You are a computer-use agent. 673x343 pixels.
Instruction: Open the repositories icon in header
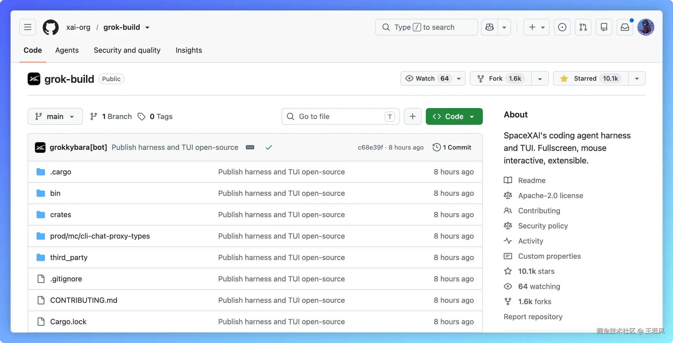coord(604,27)
